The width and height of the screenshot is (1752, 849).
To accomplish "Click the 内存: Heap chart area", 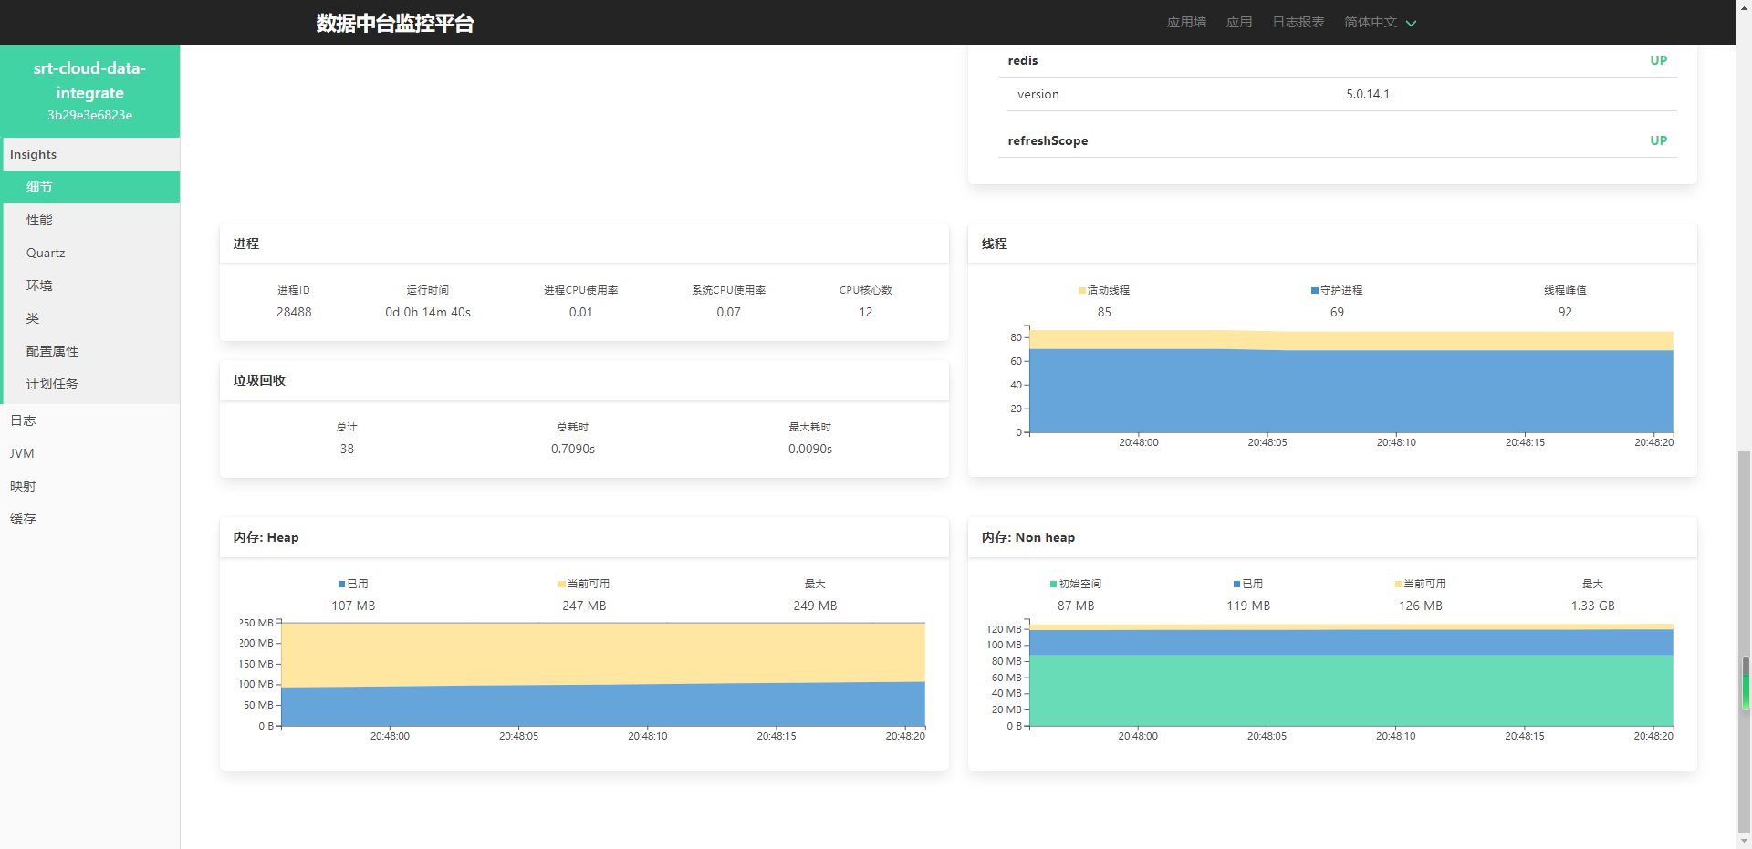I will [602, 675].
